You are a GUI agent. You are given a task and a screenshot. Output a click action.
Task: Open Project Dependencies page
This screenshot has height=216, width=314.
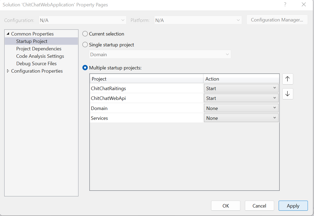(39, 49)
